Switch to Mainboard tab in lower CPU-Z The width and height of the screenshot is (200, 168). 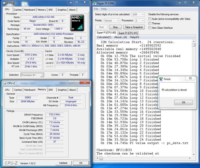(x=30, y=90)
